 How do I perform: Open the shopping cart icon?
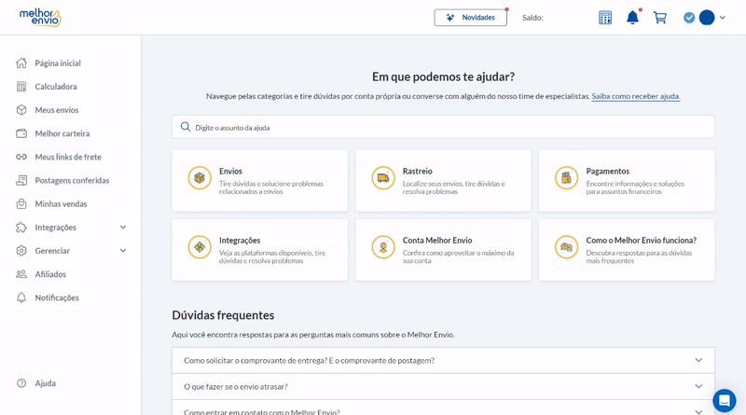pyautogui.click(x=660, y=18)
